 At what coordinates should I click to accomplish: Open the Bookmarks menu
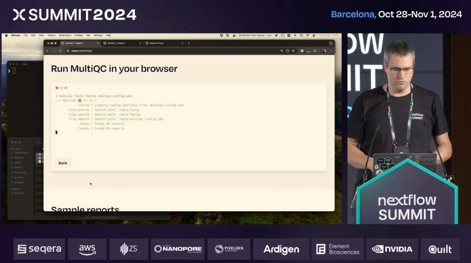click(x=65, y=35)
